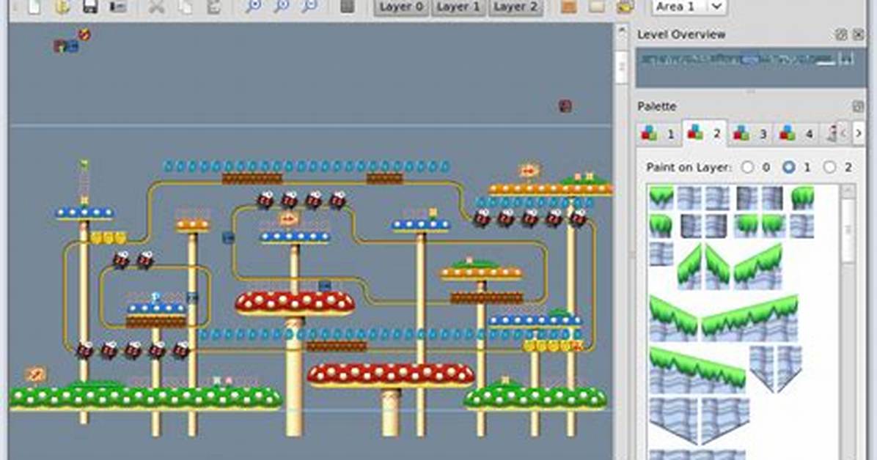Select the right green mushroom ground platform

point(536,398)
